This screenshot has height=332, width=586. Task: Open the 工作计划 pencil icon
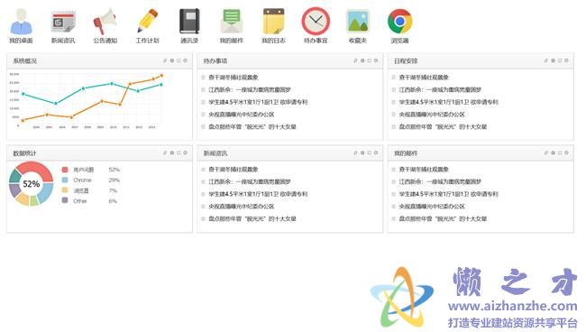tap(147, 21)
